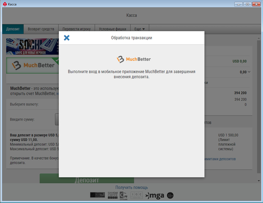Open the MGA license logo
This screenshot has height=203, width=263.
(155, 195)
